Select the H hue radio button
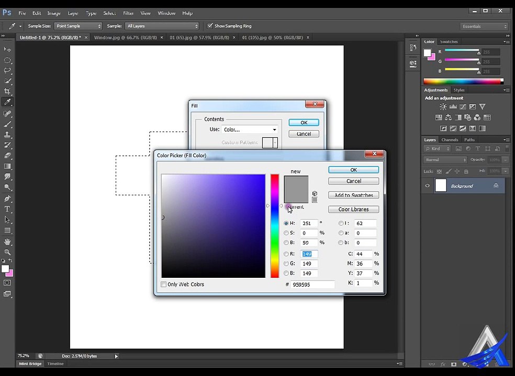The width and height of the screenshot is (515, 376). tap(286, 223)
